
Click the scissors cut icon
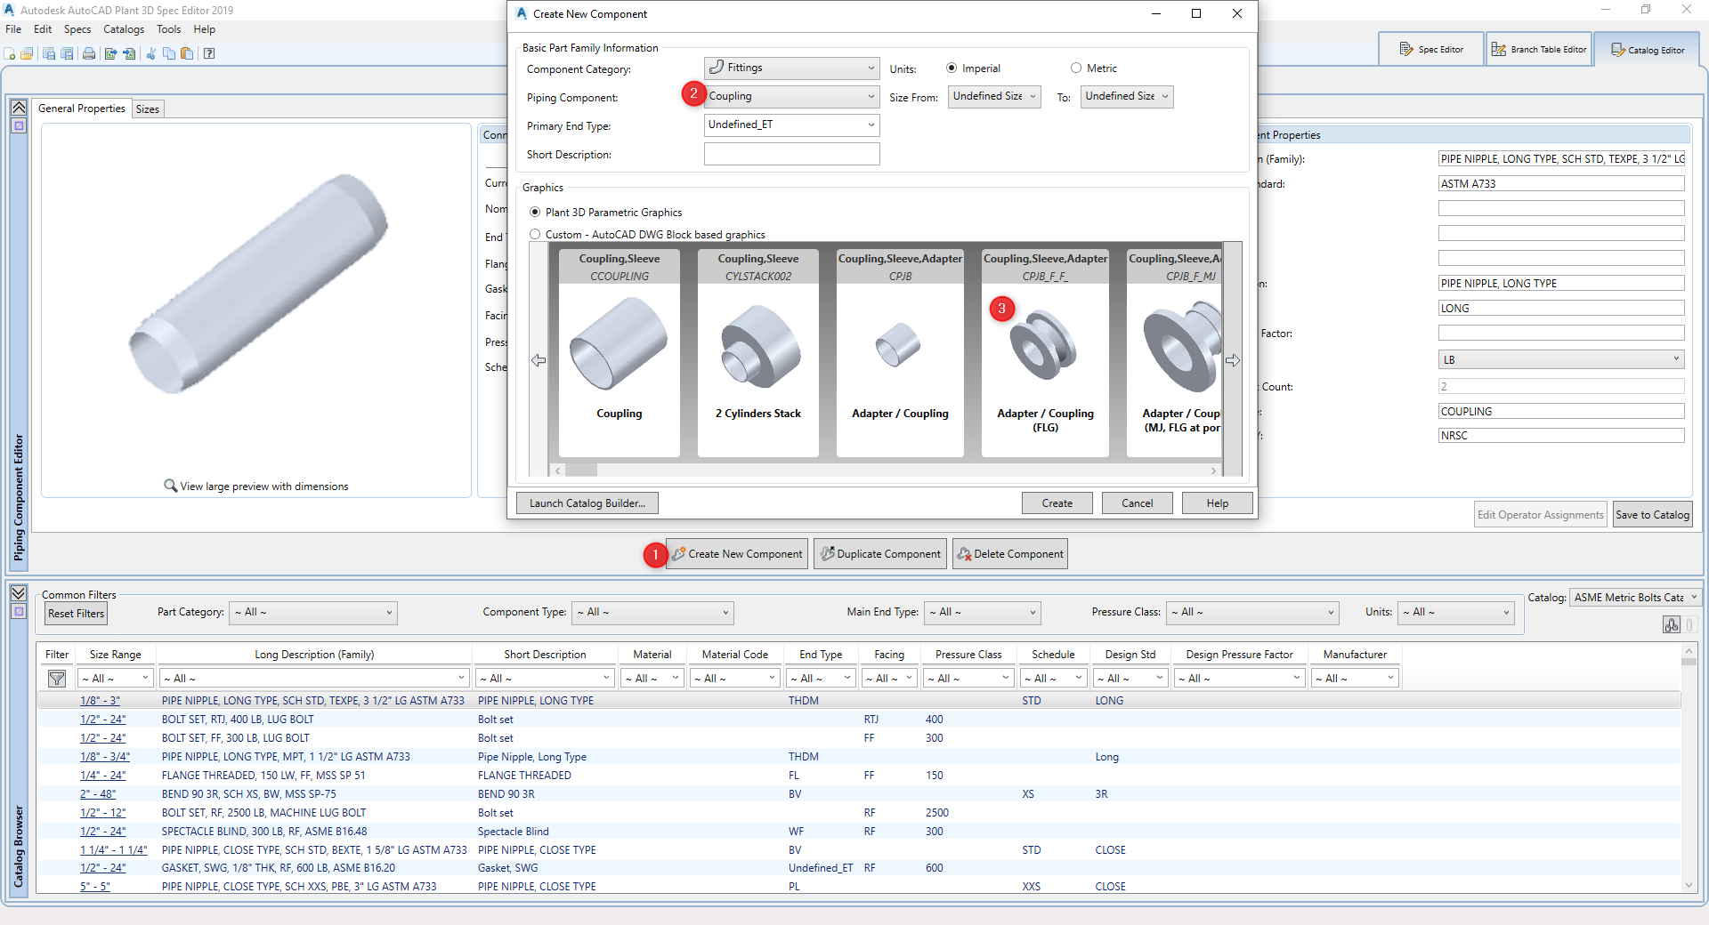(x=150, y=53)
